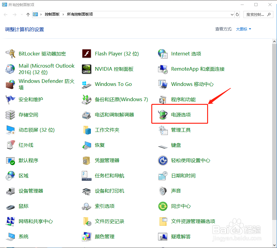Image resolution: width=277 pixels, height=248 pixels.
Task: Open 键盘 keyboard icon
Action: coord(163,147)
